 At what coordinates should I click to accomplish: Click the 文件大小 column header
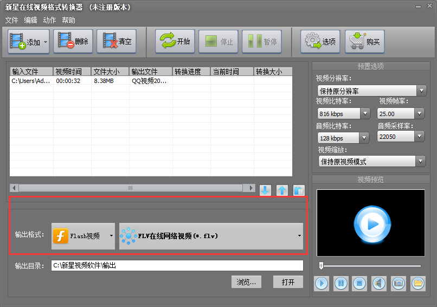pyautogui.click(x=110, y=72)
